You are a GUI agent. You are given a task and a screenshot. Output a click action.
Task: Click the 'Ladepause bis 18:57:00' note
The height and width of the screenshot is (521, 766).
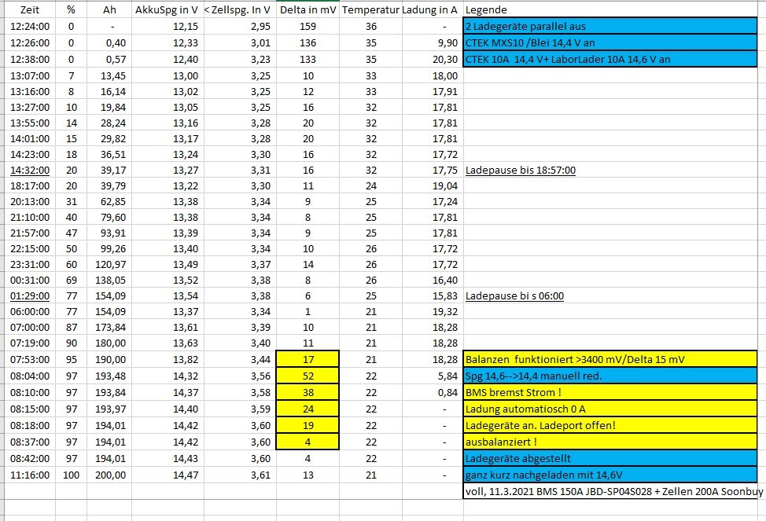click(521, 170)
